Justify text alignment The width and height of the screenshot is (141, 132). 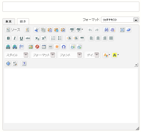coord(111,38)
